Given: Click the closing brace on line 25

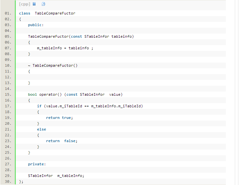Looking at the screenshot, I should click(29, 153).
